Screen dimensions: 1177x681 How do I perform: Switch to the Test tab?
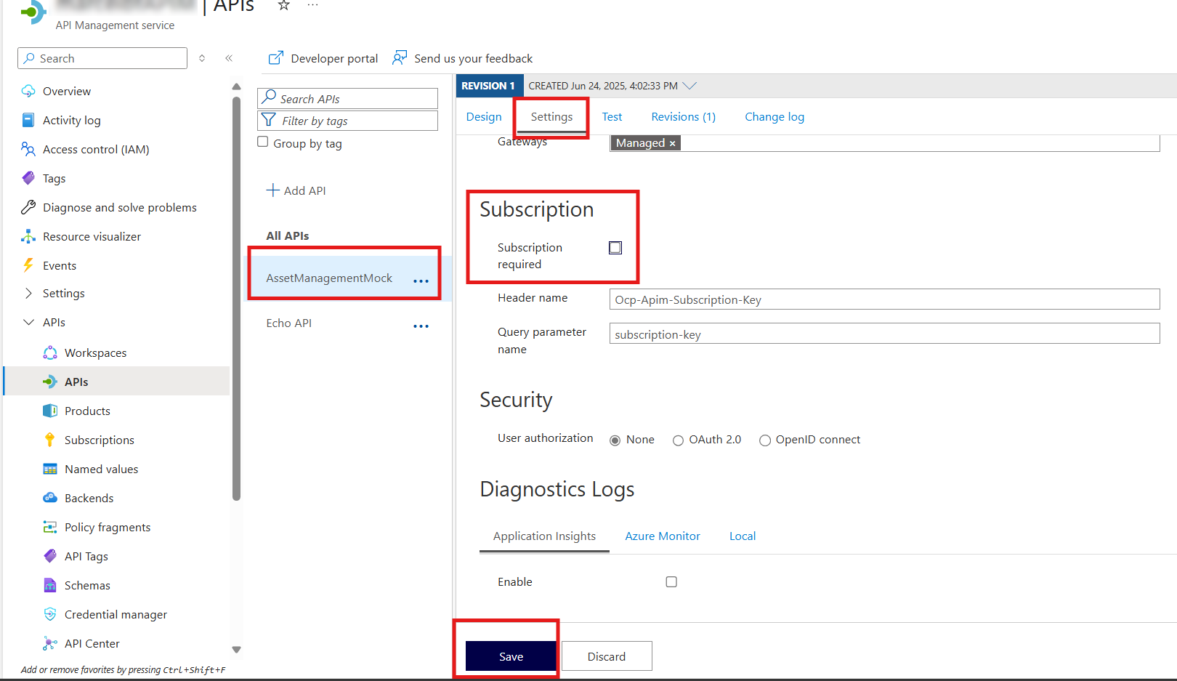pos(612,116)
